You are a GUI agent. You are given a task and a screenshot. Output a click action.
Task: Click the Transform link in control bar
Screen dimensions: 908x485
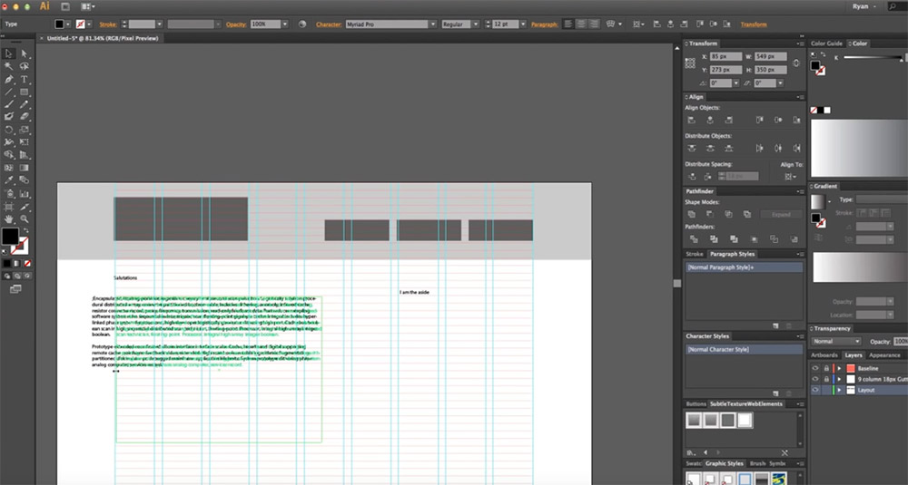tap(754, 24)
